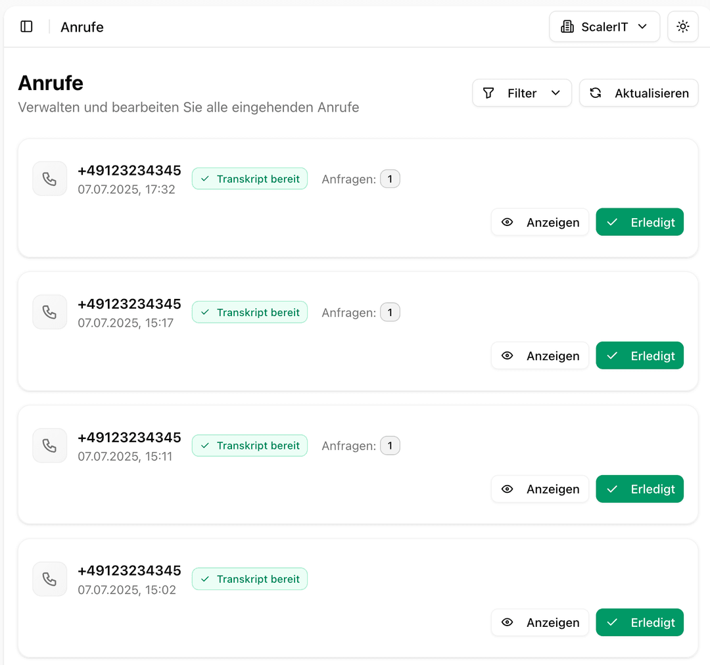Click the phone icon of the 17:32 call
Viewport: 710px width, 665px height.
tap(50, 179)
